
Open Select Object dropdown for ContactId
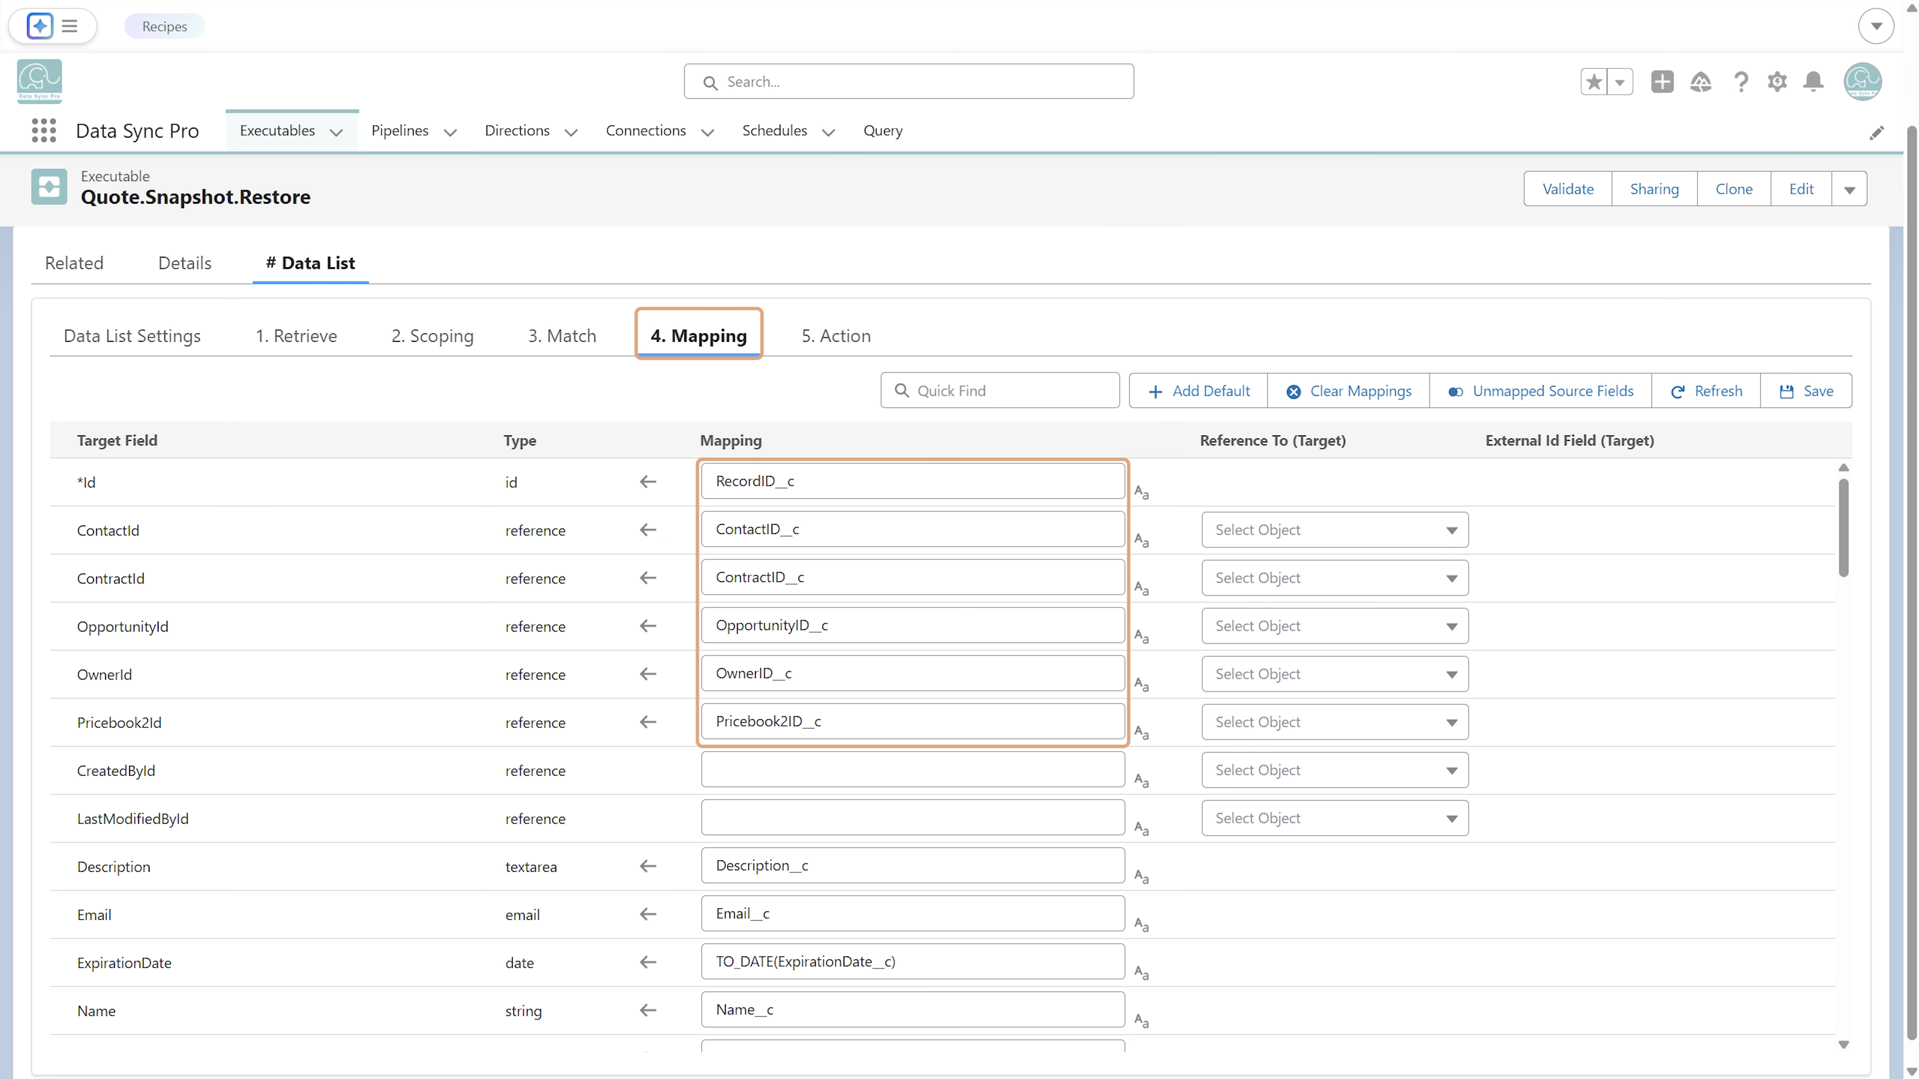(1334, 530)
